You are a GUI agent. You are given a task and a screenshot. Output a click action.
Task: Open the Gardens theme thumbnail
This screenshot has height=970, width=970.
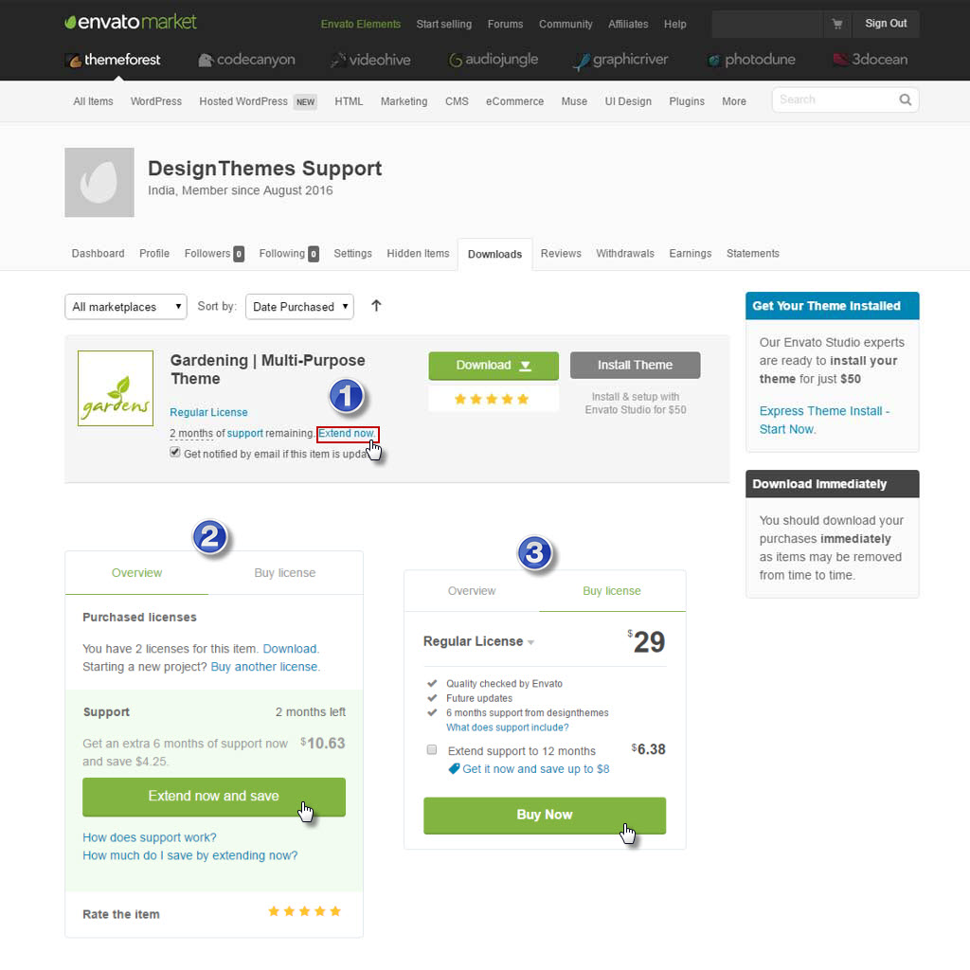click(116, 388)
